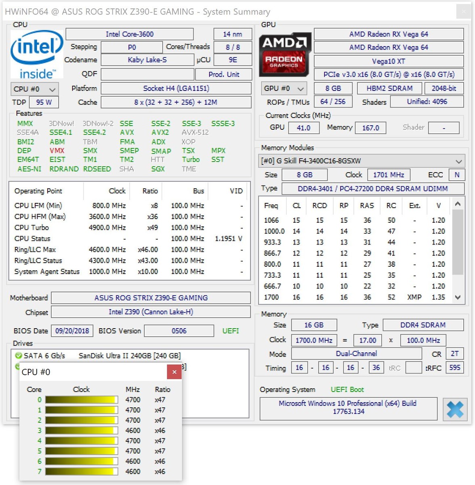Viewport: 475px width, 485px height.
Task: Open the CPU #0 selector dropdown
Action: (x=34, y=89)
